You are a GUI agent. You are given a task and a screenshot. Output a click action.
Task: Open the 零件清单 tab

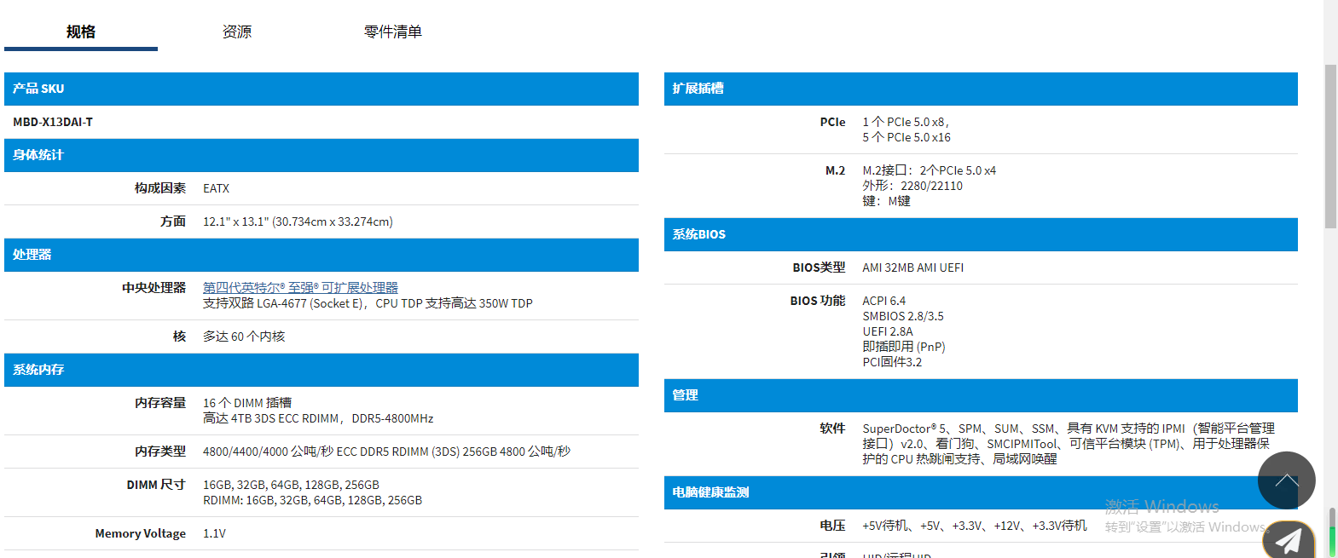(392, 32)
